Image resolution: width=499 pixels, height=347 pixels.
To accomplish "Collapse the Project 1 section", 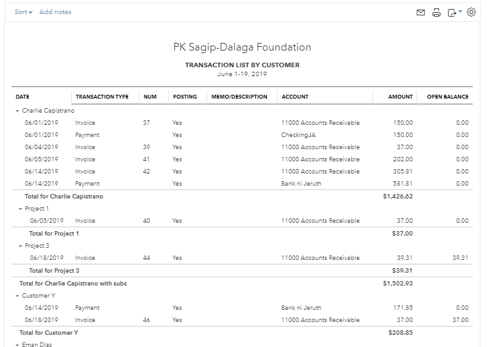I will (x=20, y=209).
